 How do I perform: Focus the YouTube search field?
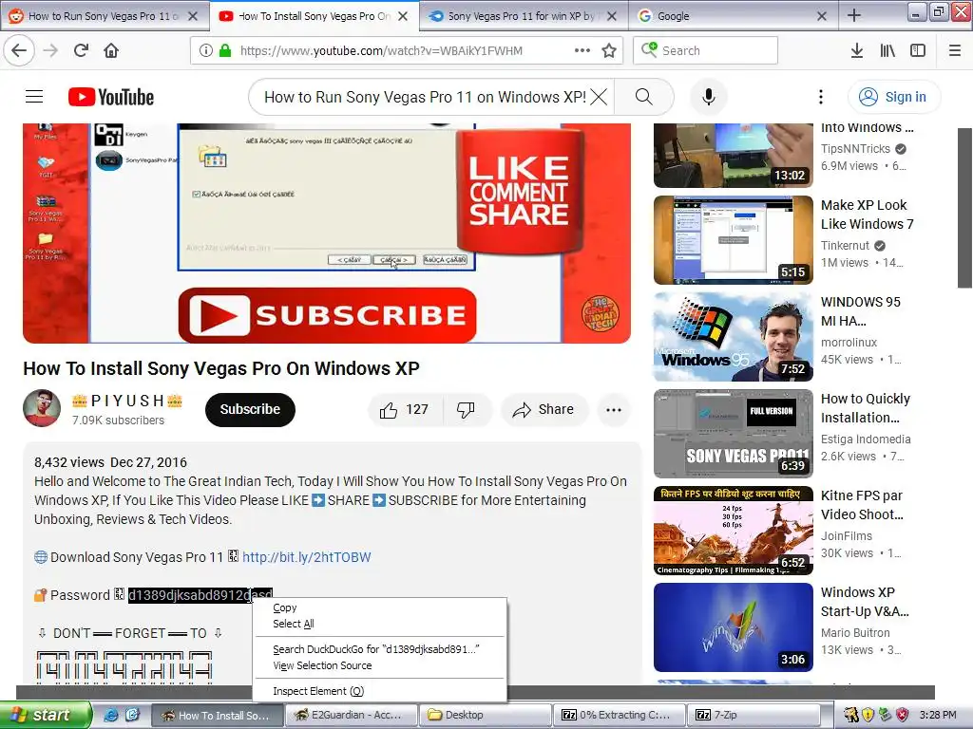[x=425, y=97]
